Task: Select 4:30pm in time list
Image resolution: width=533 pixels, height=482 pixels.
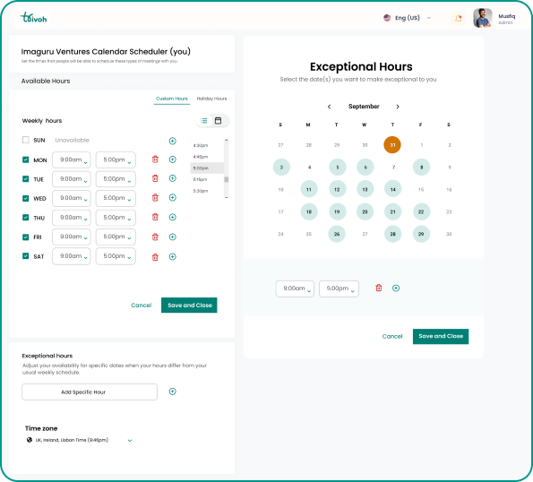Action: (201, 145)
